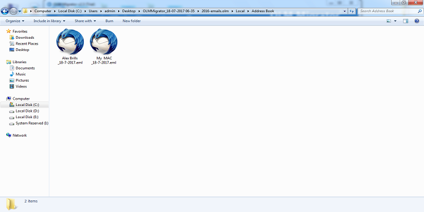Image resolution: width=424 pixels, height=212 pixels.
Task: Open Desktop in Favorites
Action: click(22, 50)
